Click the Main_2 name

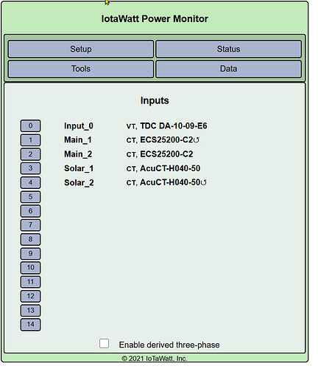tap(78, 154)
